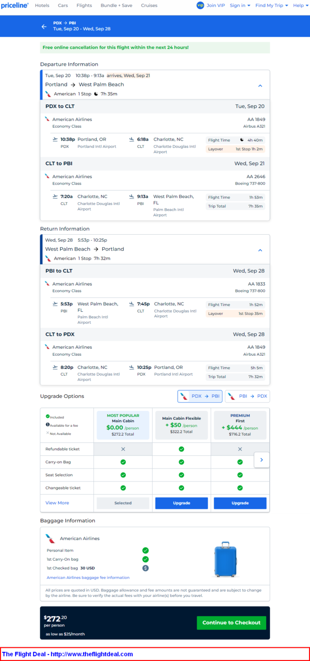This screenshot has height=661, width=310.
Task: Click the blue suitcase image
Action: click(225, 560)
